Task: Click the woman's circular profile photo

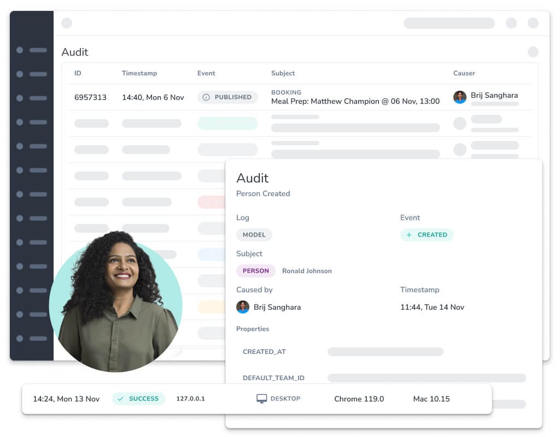Action: (x=116, y=306)
